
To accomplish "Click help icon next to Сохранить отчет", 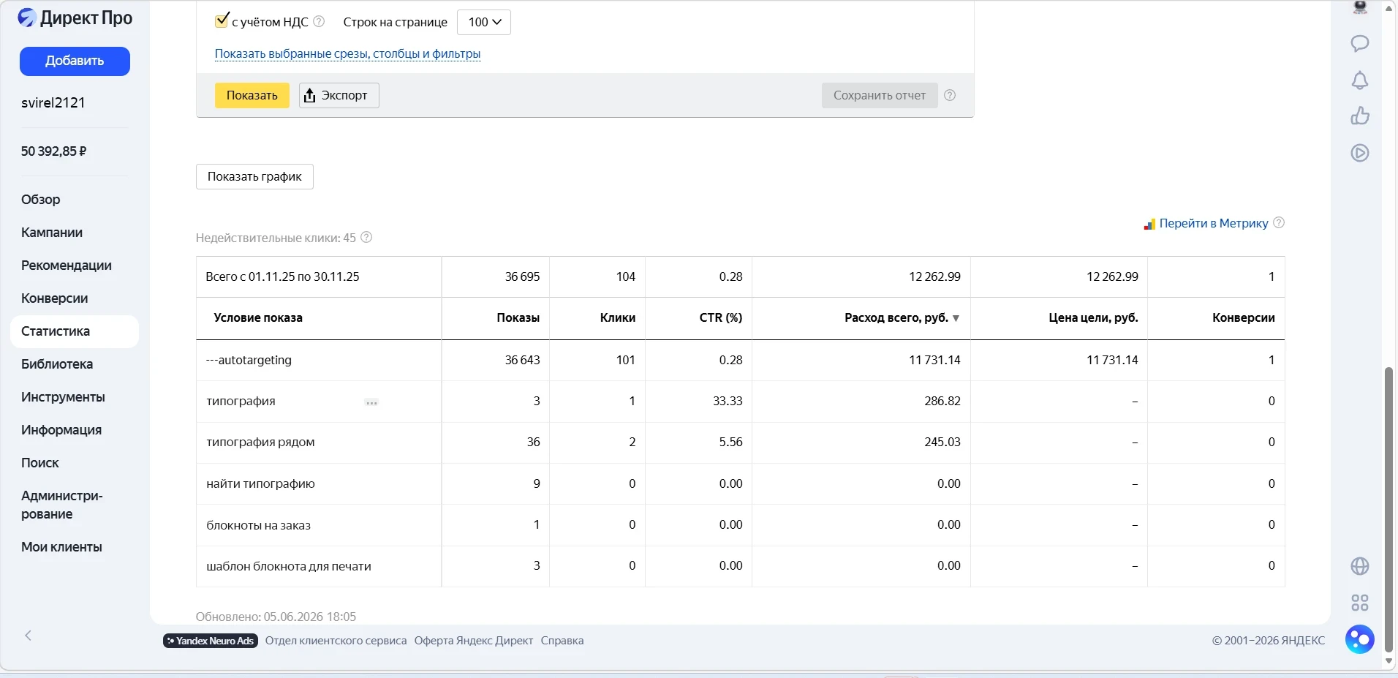I will pyautogui.click(x=950, y=95).
